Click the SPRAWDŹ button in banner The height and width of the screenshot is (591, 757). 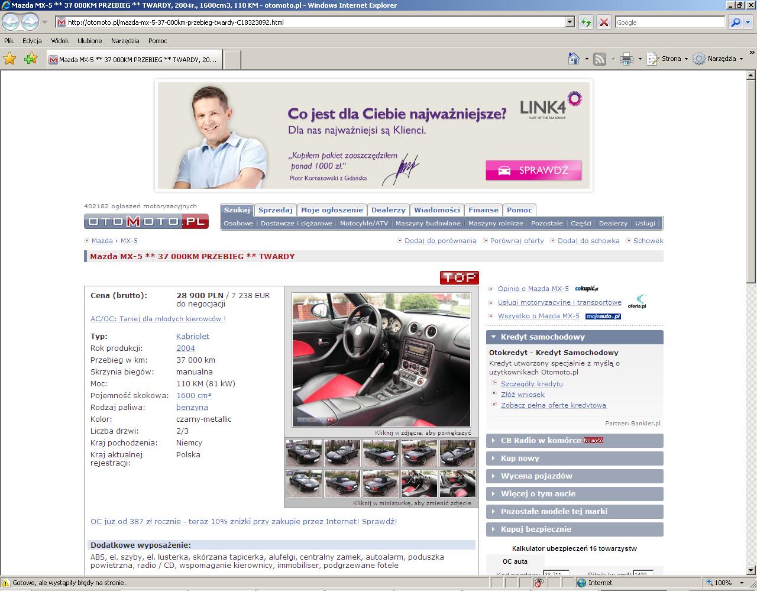[533, 170]
